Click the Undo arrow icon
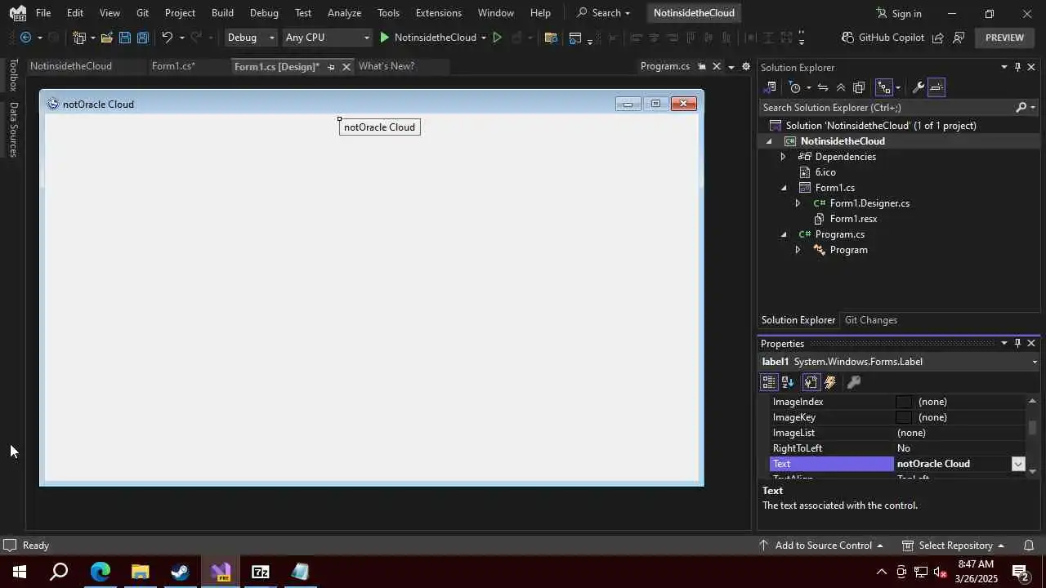1046x588 pixels. (167, 38)
